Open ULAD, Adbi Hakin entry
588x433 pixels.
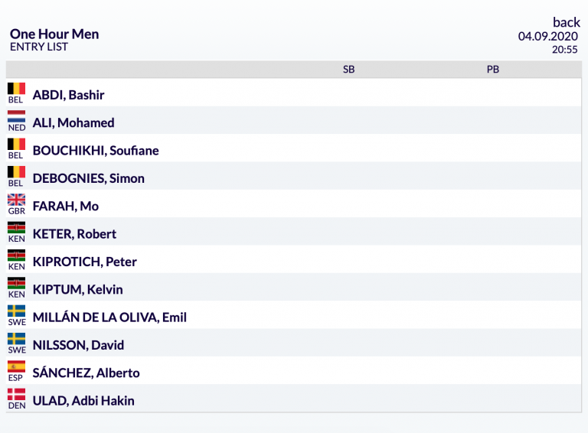tap(83, 401)
